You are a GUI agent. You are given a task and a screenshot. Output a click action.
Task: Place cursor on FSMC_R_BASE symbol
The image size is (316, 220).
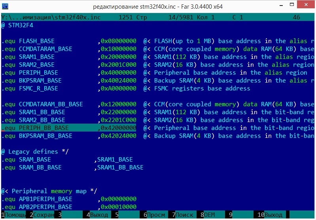[x=38, y=88]
